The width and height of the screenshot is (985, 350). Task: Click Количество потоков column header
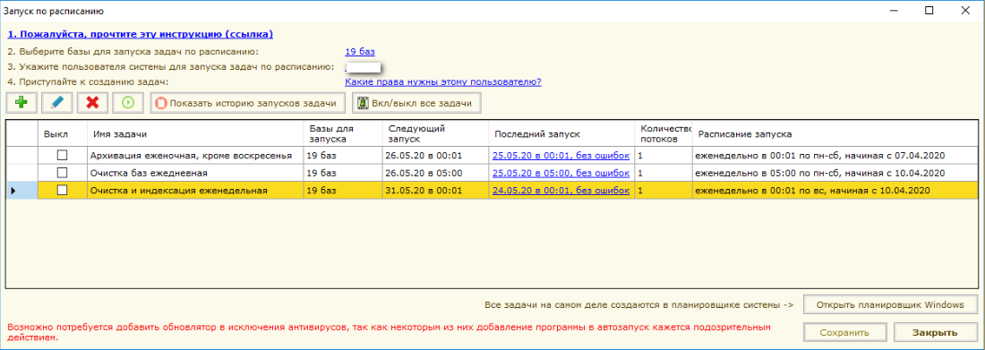(664, 134)
